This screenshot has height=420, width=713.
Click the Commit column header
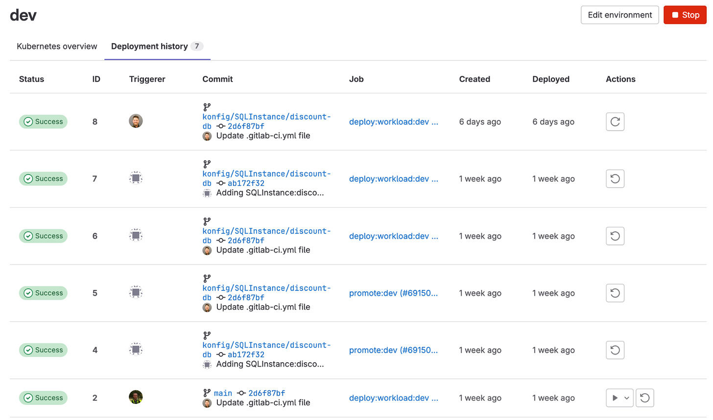tap(217, 79)
